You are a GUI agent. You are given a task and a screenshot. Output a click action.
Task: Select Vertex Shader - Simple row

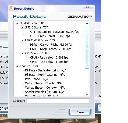click(43, 83)
